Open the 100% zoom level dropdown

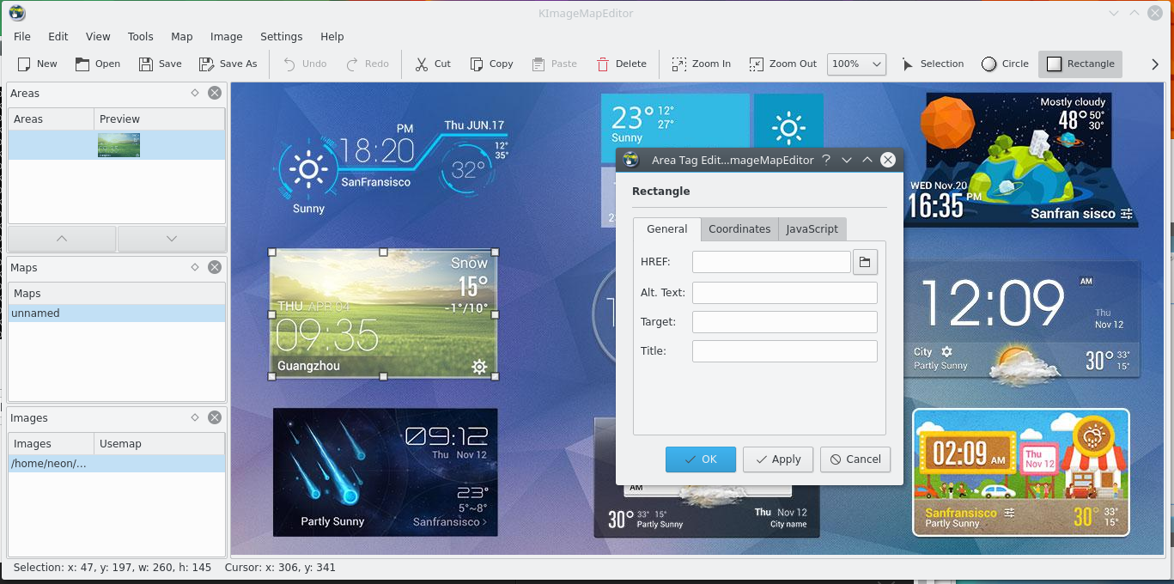point(856,64)
